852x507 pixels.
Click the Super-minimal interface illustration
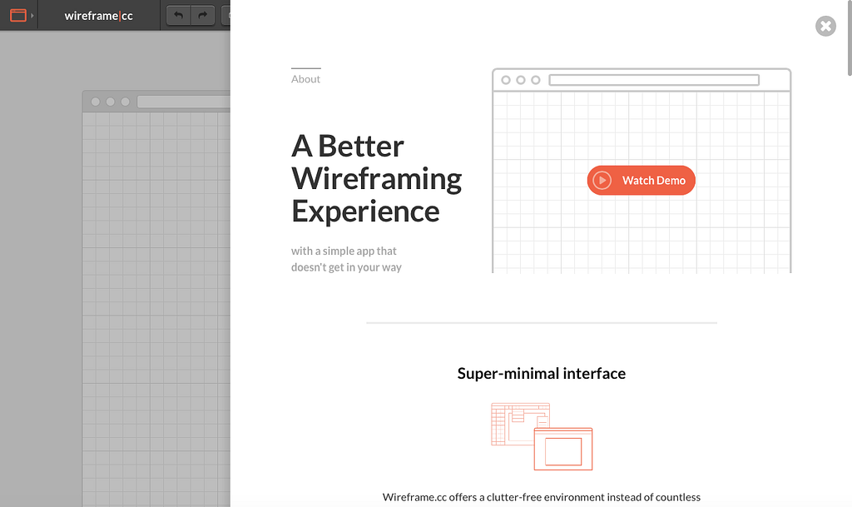click(x=542, y=436)
